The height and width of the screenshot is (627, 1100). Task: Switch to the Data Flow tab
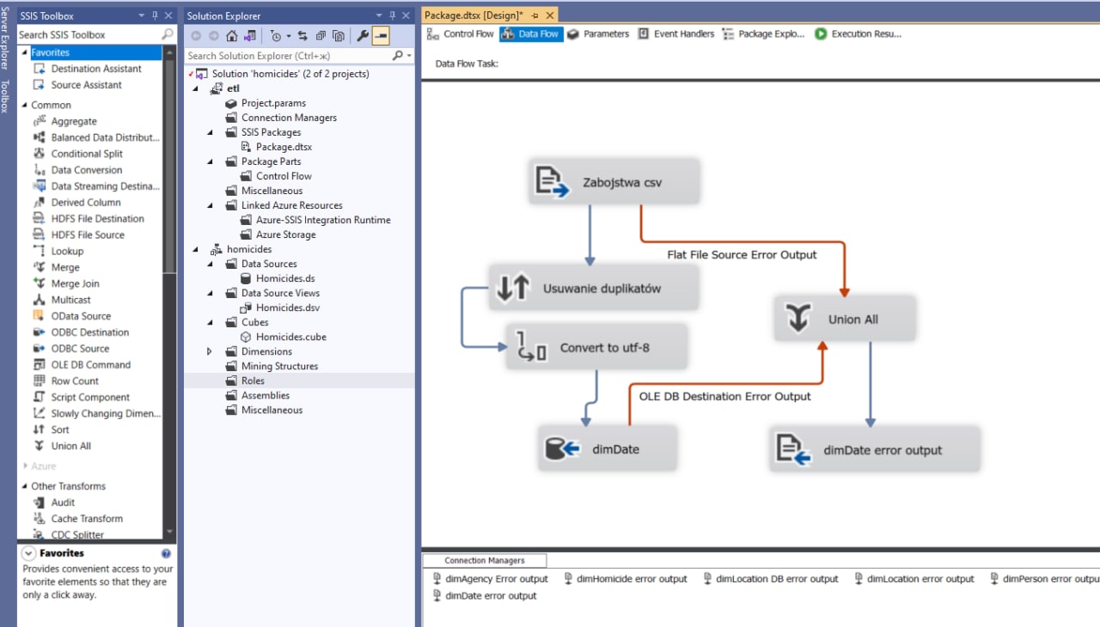(x=530, y=34)
